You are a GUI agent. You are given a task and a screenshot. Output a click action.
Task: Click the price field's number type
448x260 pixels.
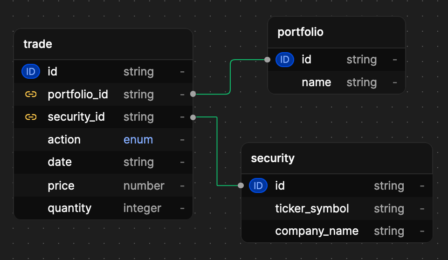(144, 186)
